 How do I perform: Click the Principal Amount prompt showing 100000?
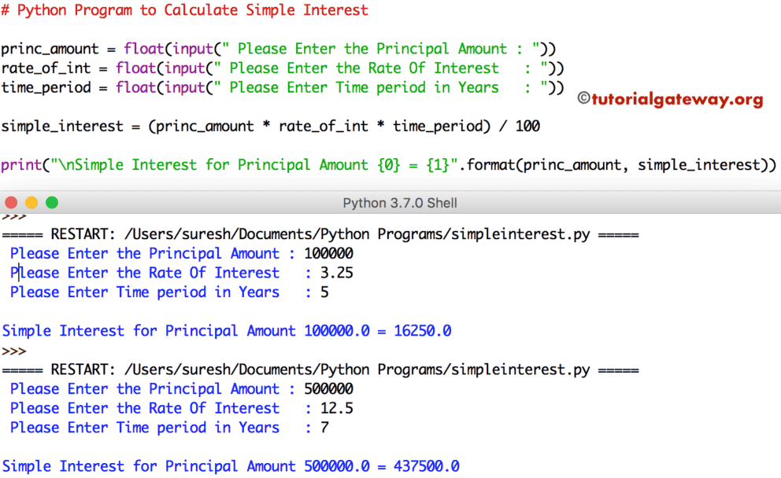pos(177,253)
